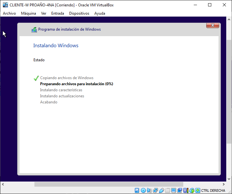Image resolution: width=232 pixels, height=194 pixels.
Task: Click the CPU virtualization status icon
Action: (x=186, y=190)
